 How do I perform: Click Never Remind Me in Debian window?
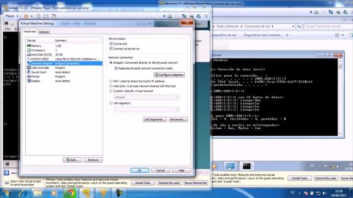pyautogui.click(x=195, y=183)
